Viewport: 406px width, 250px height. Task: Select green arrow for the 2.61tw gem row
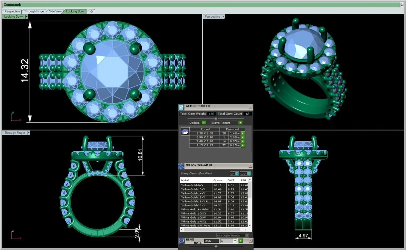pos(243,138)
